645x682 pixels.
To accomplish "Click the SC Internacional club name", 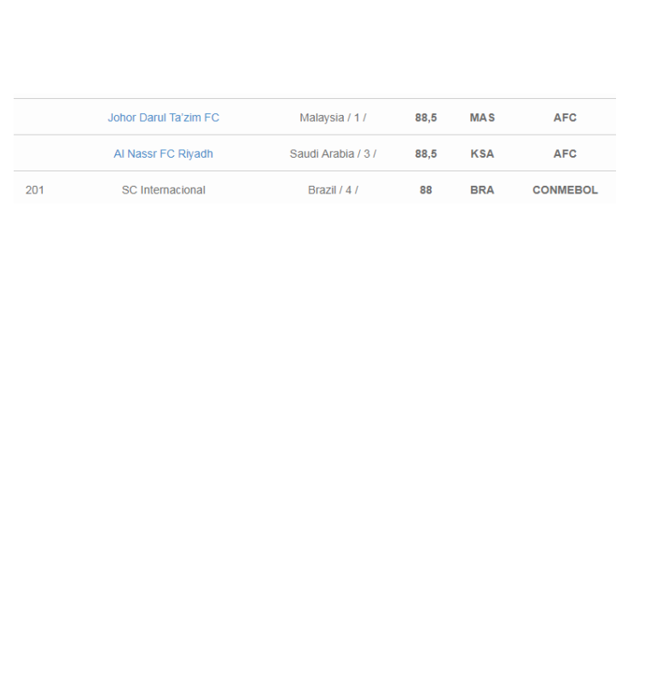I will pyautogui.click(x=163, y=190).
